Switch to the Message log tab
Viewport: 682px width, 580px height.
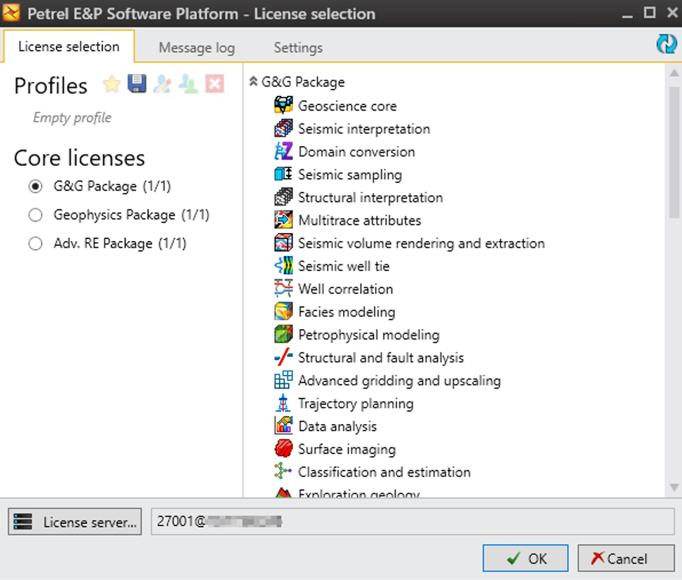[x=196, y=48]
